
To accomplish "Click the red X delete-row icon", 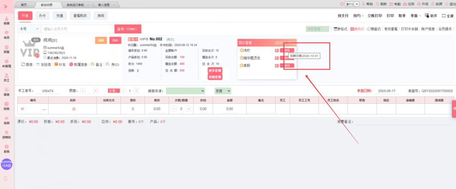I will (22, 109).
